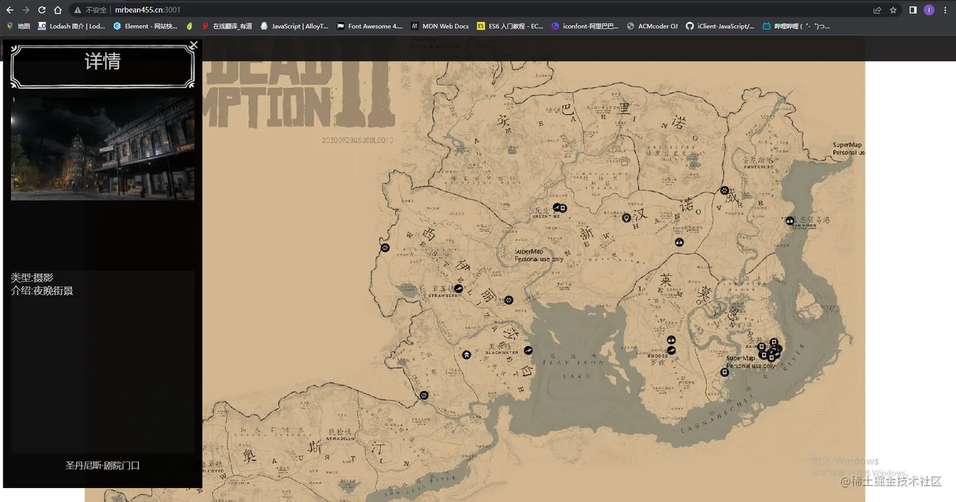Click the paw marker east of Strawberry

pos(509,300)
